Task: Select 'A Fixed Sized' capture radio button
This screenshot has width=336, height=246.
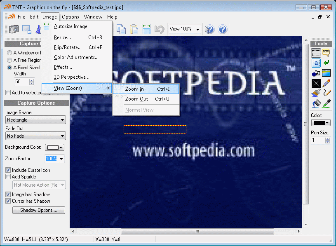Action: (x=9, y=68)
